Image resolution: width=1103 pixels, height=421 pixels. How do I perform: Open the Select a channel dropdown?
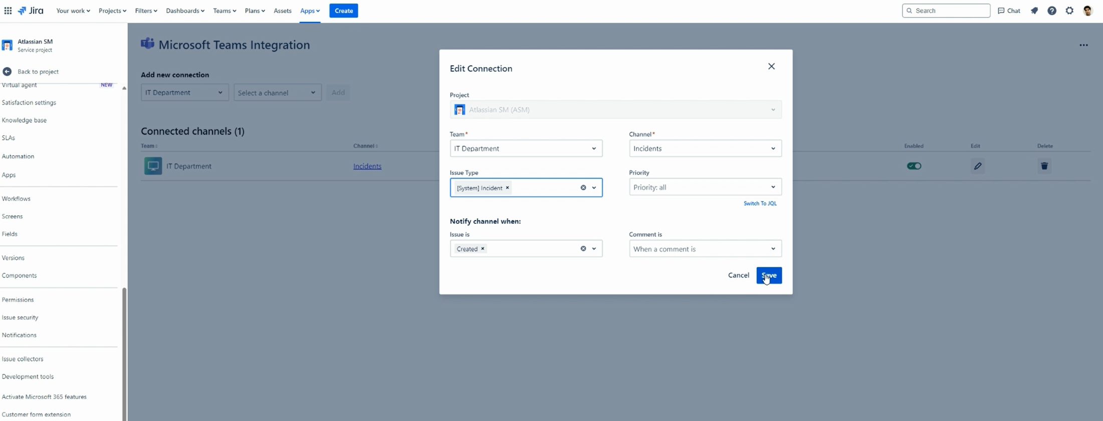[x=278, y=93]
